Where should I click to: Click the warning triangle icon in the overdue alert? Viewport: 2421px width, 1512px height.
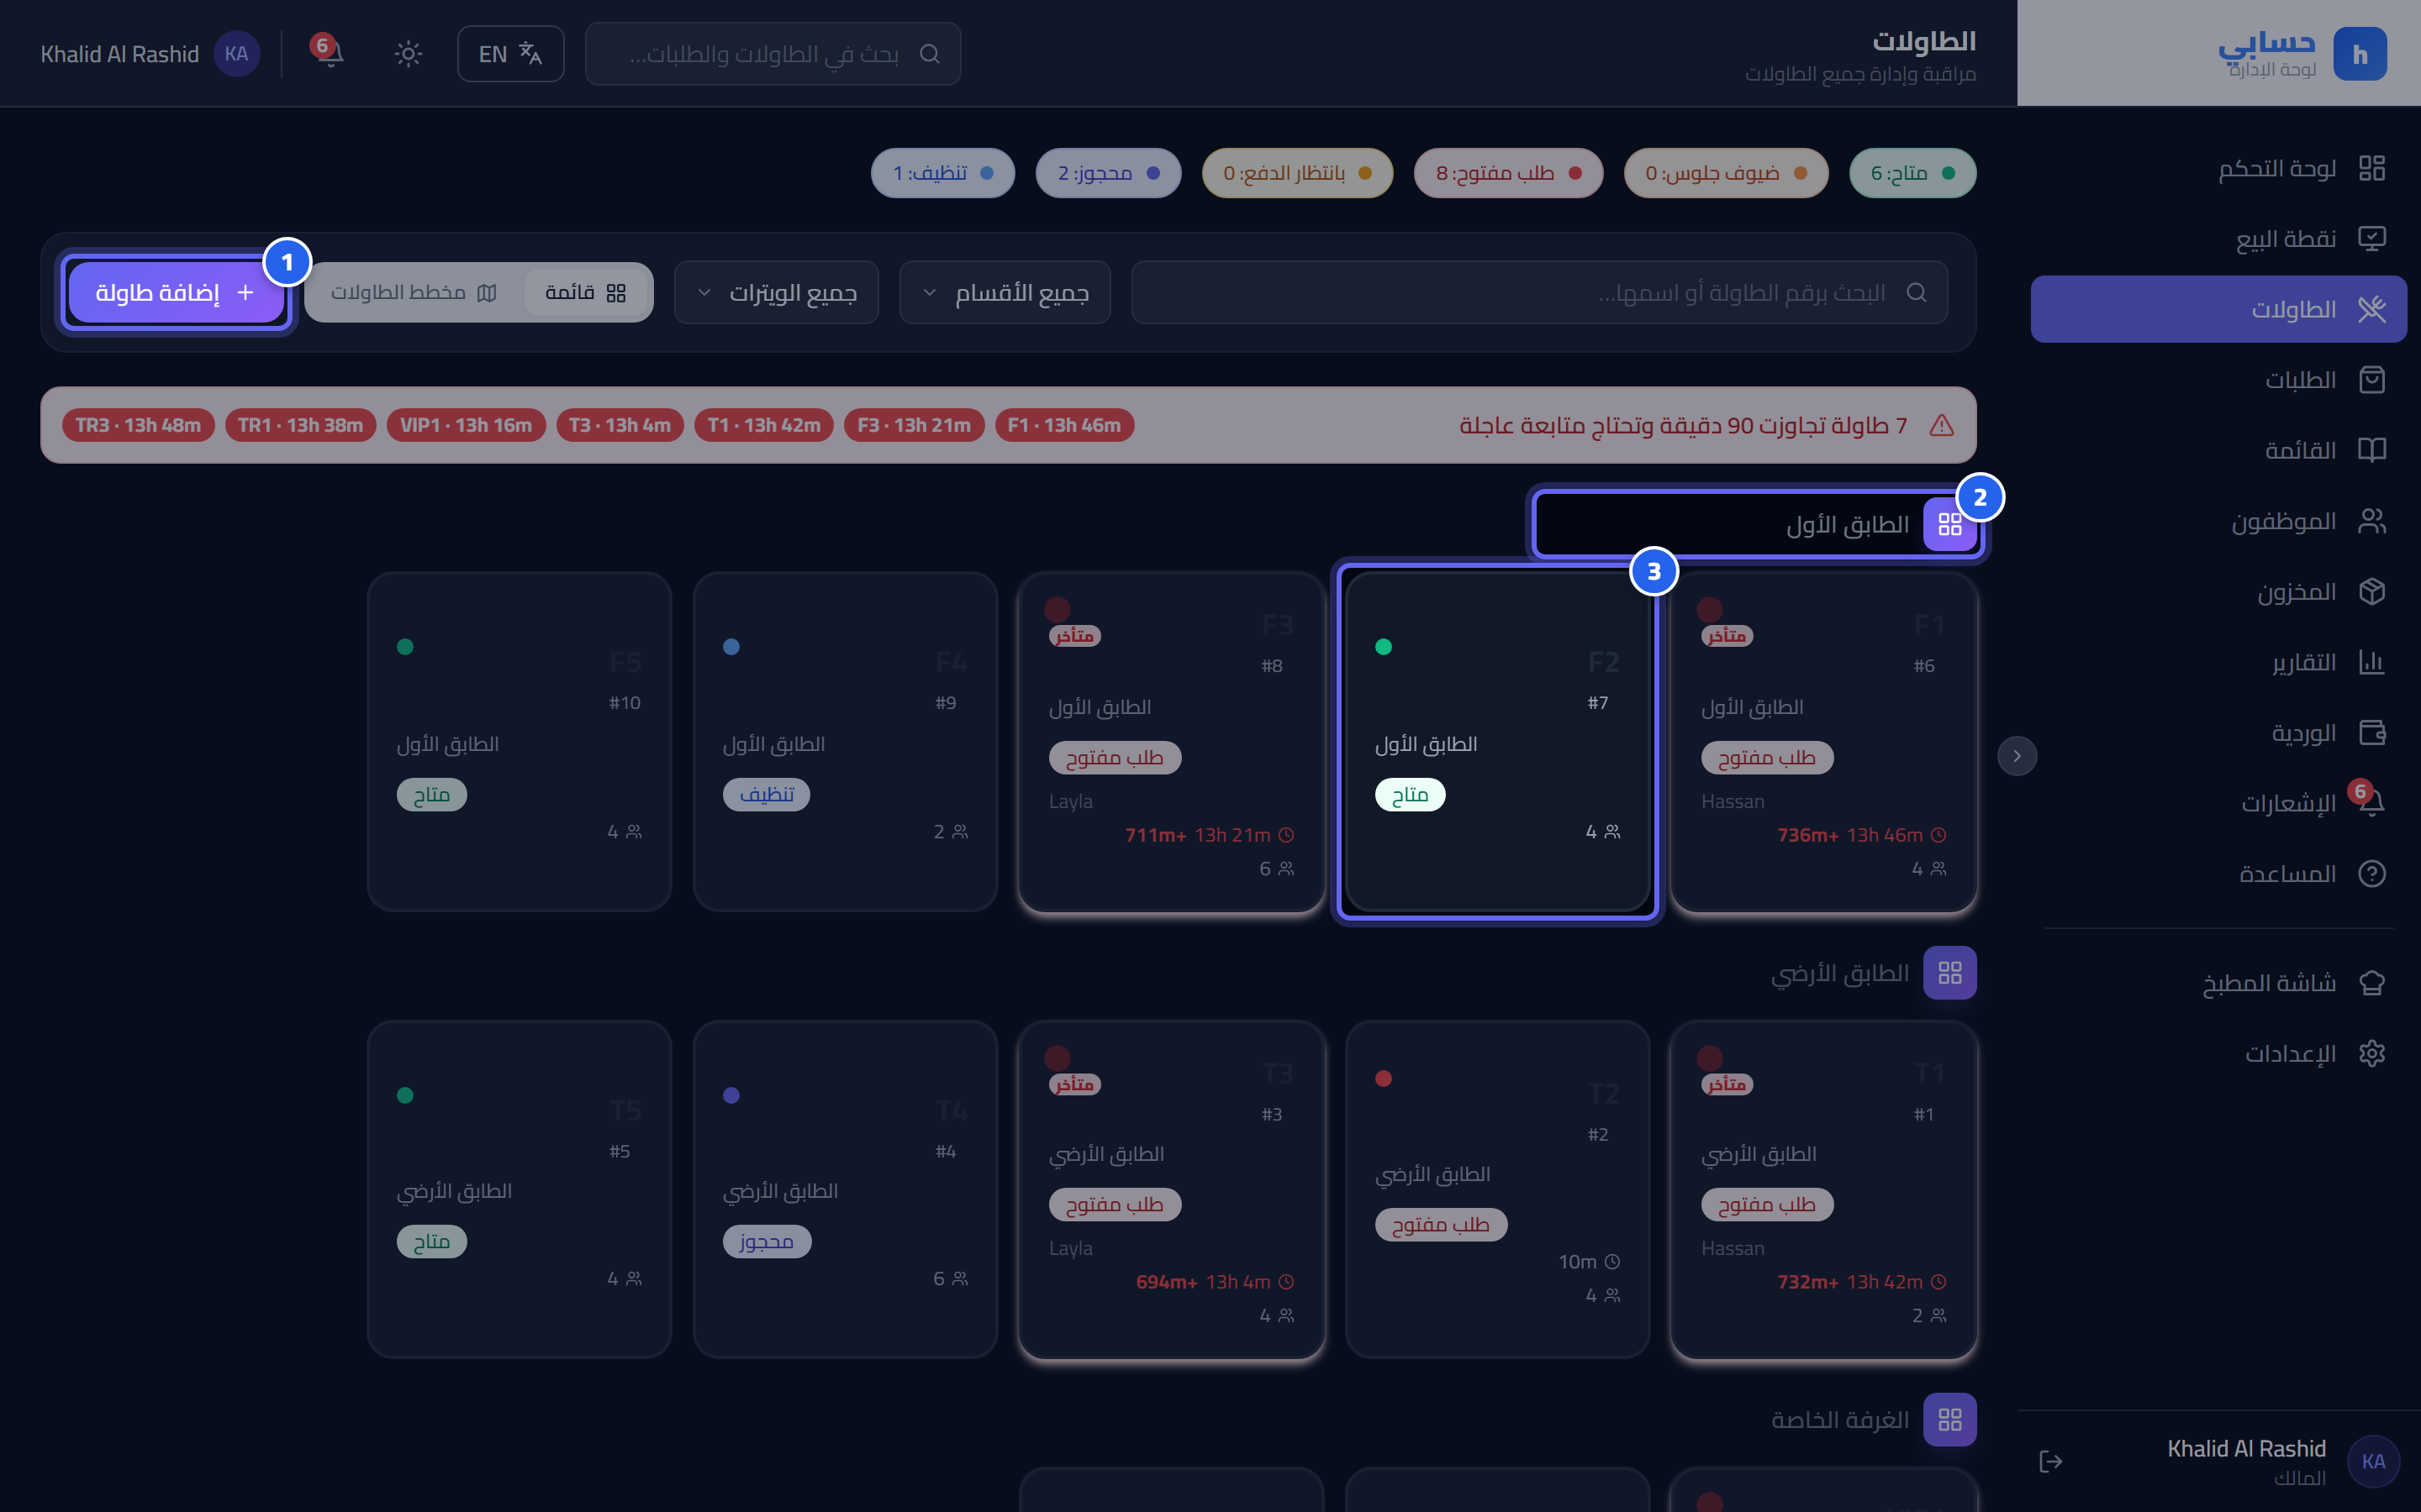coord(1942,425)
